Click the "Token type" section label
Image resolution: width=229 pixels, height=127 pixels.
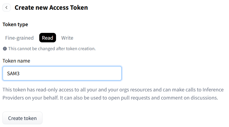click(x=15, y=25)
